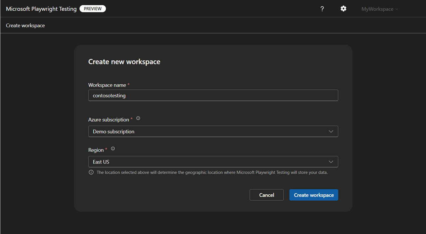Click the red asterisk beside Workspace name

(129, 84)
